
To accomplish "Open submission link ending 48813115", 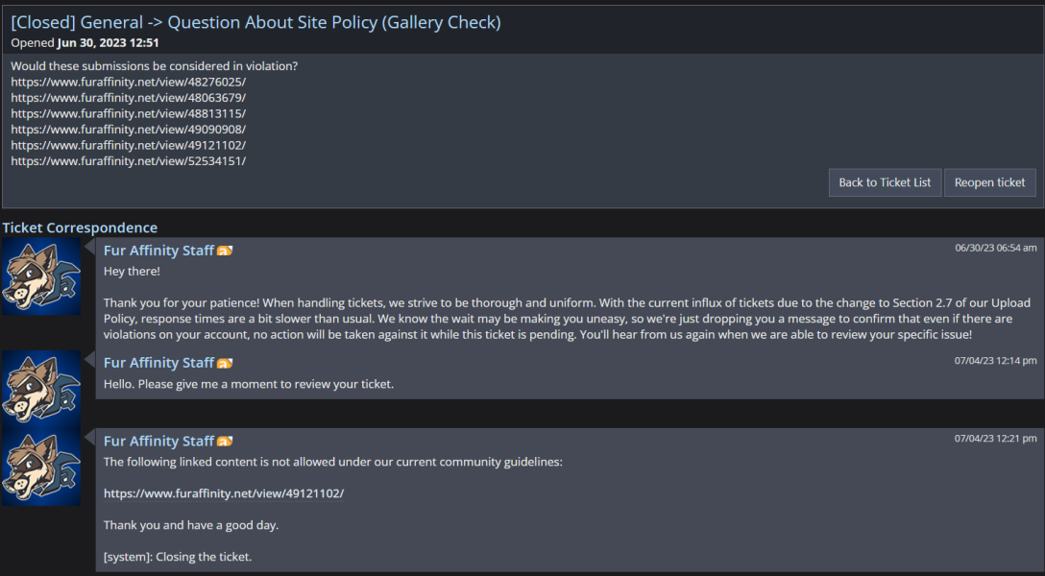I will pyautogui.click(x=129, y=114).
